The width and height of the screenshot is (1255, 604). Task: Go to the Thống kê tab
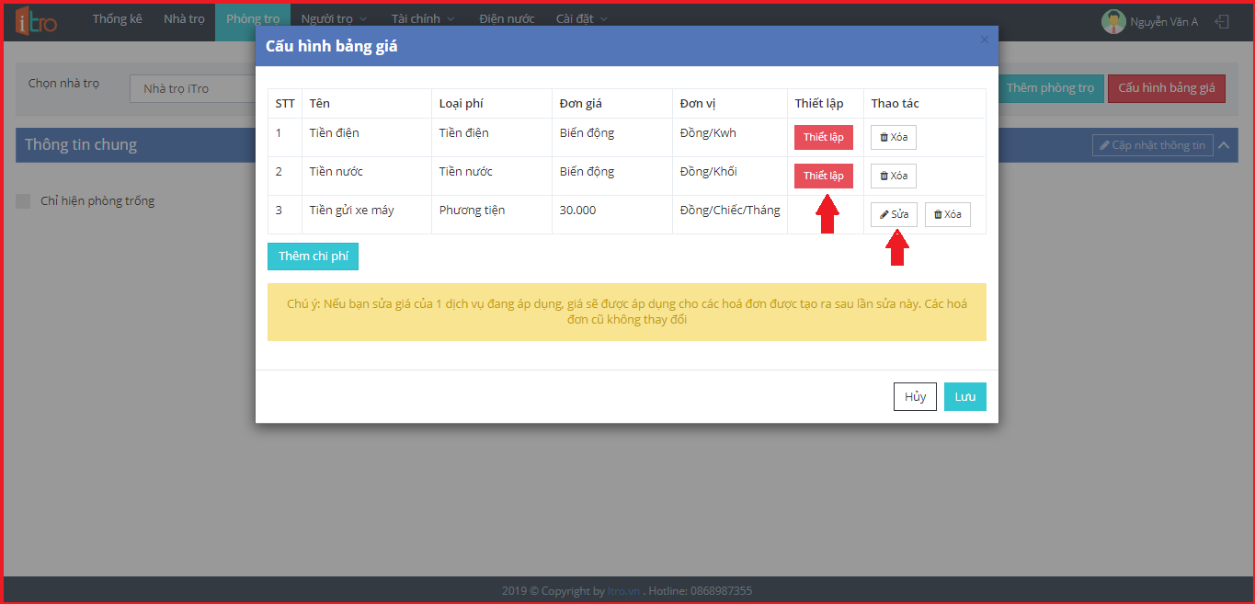click(x=117, y=19)
